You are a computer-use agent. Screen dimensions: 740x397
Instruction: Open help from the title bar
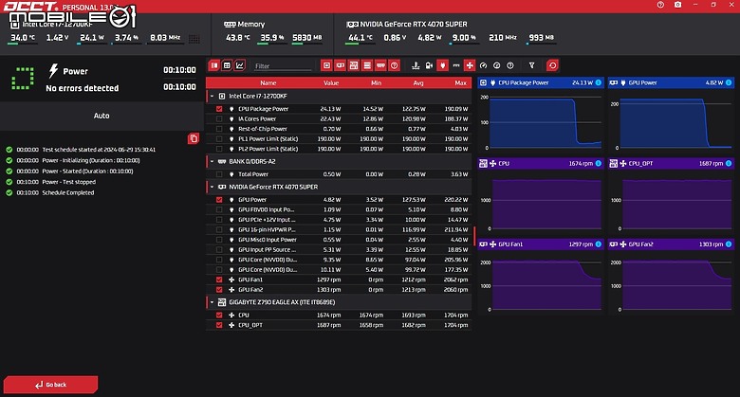[x=660, y=5]
